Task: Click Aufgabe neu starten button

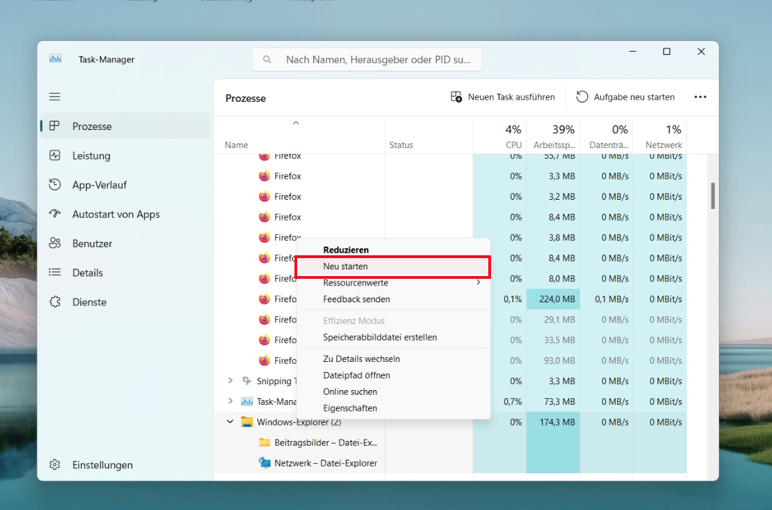Action: coord(625,97)
